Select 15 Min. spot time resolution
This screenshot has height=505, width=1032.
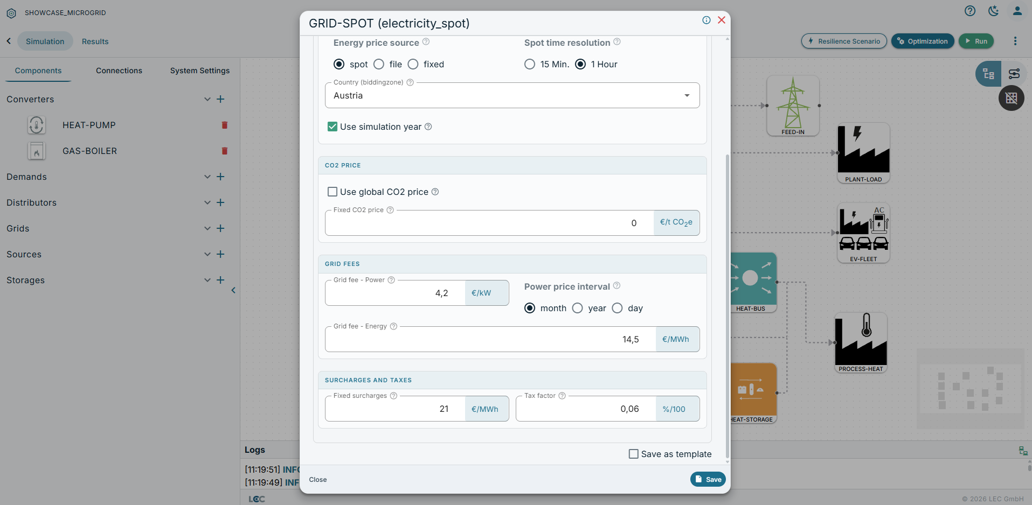tap(530, 64)
